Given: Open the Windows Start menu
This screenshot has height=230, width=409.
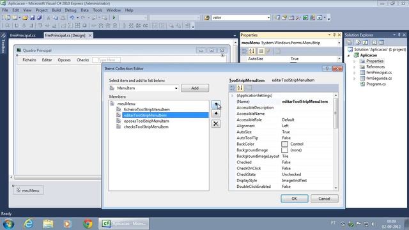Looking at the screenshot, I should [x=8, y=224].
